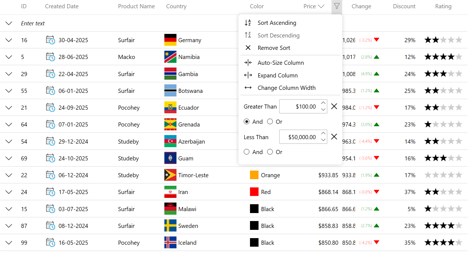Image resolution: width=468 pixels, height=253 pixels.
Task: Click the Remove Sort X icon
Action: [248, 48]
